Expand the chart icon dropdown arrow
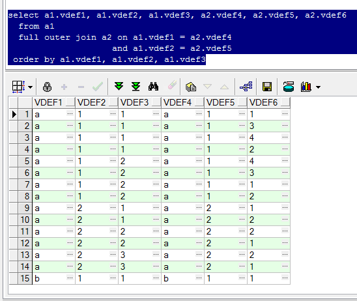Viewport: 357px width, 301px height. pos(319,87)
